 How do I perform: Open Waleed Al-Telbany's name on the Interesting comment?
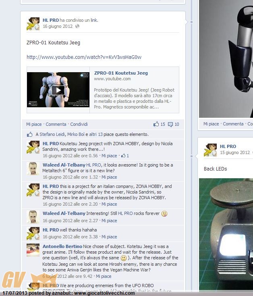pos(64,213)
